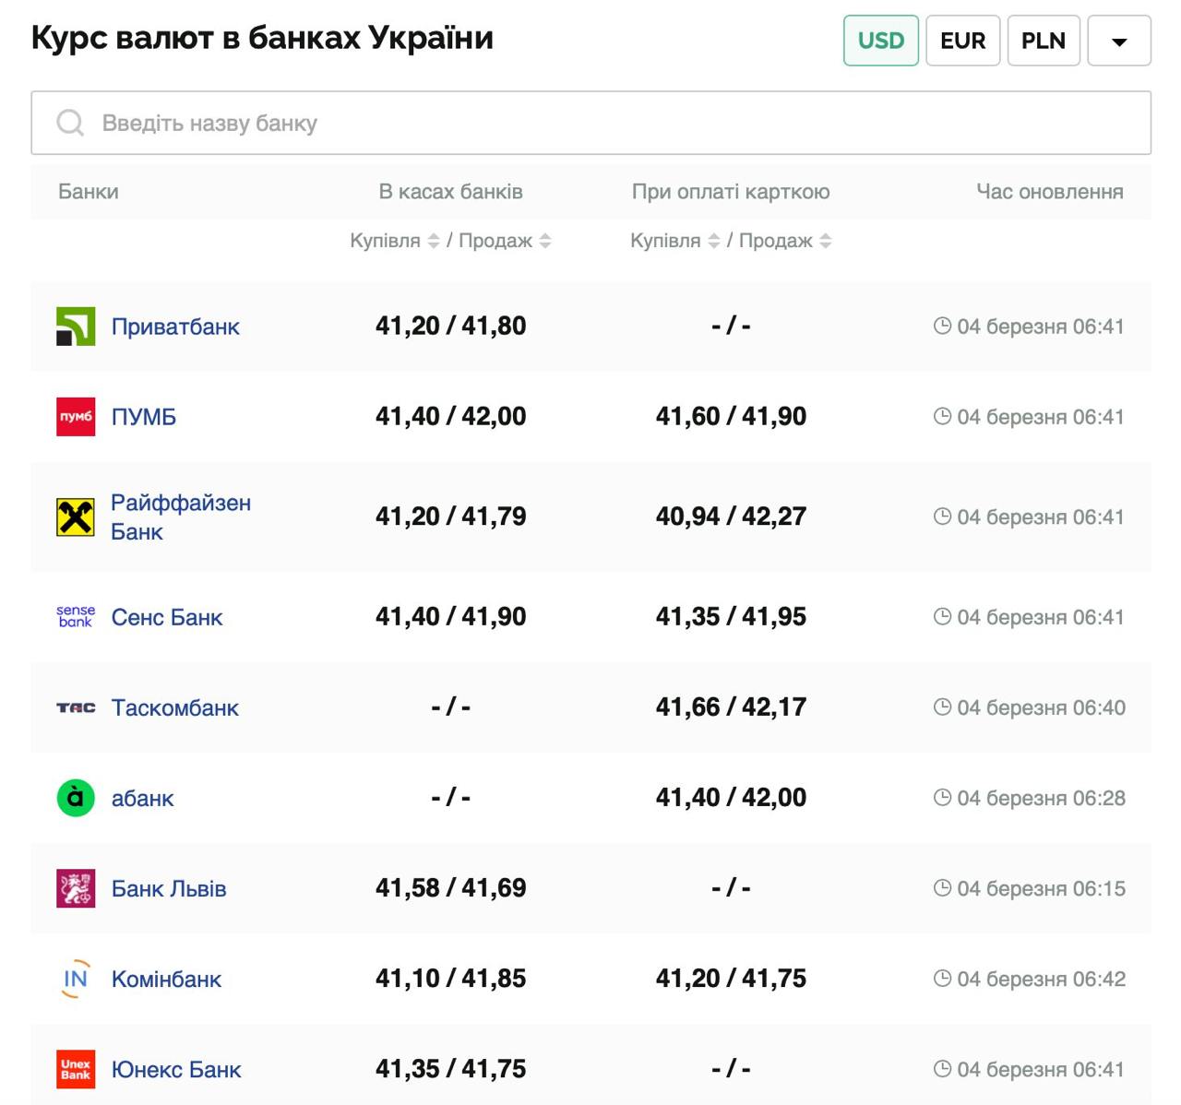Click the Sense Bank logo icon
This screenshot has height=1105, width=1181.
76,617
